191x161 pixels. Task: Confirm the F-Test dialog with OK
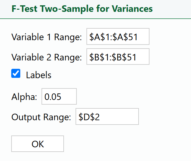[37, 144]
